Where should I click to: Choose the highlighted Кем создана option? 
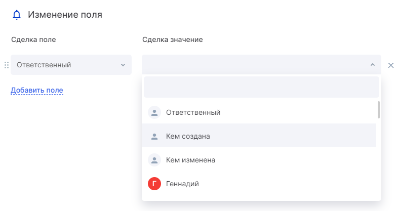188,136
